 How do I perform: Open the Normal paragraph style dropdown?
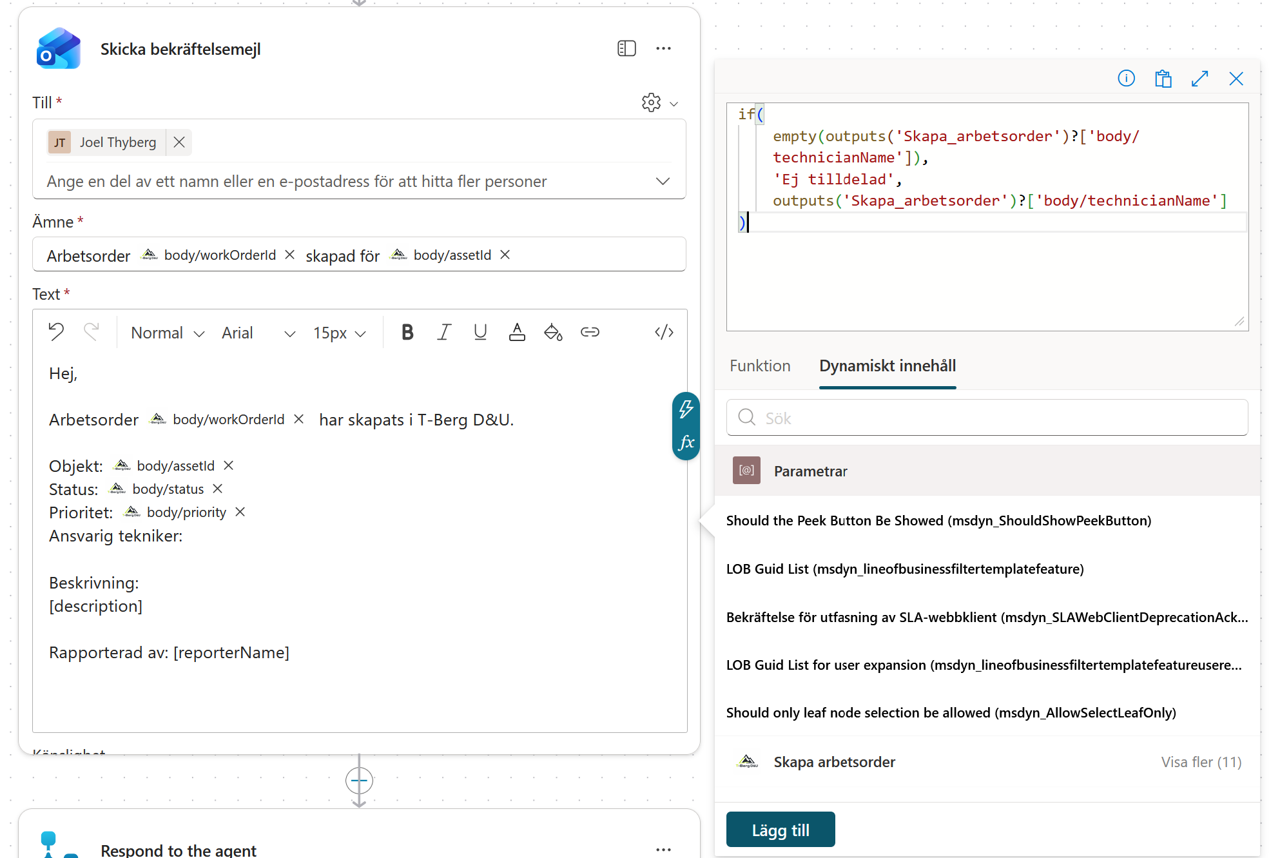point(168,333)
